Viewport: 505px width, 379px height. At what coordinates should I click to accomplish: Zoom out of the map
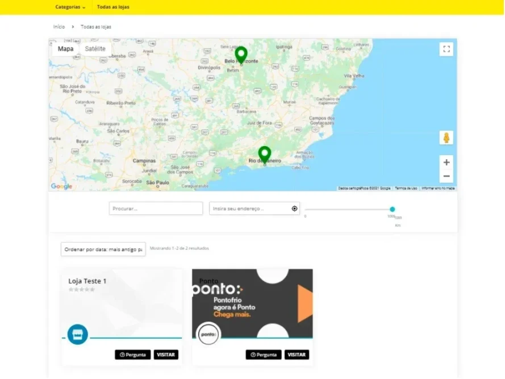coord(446,176)
